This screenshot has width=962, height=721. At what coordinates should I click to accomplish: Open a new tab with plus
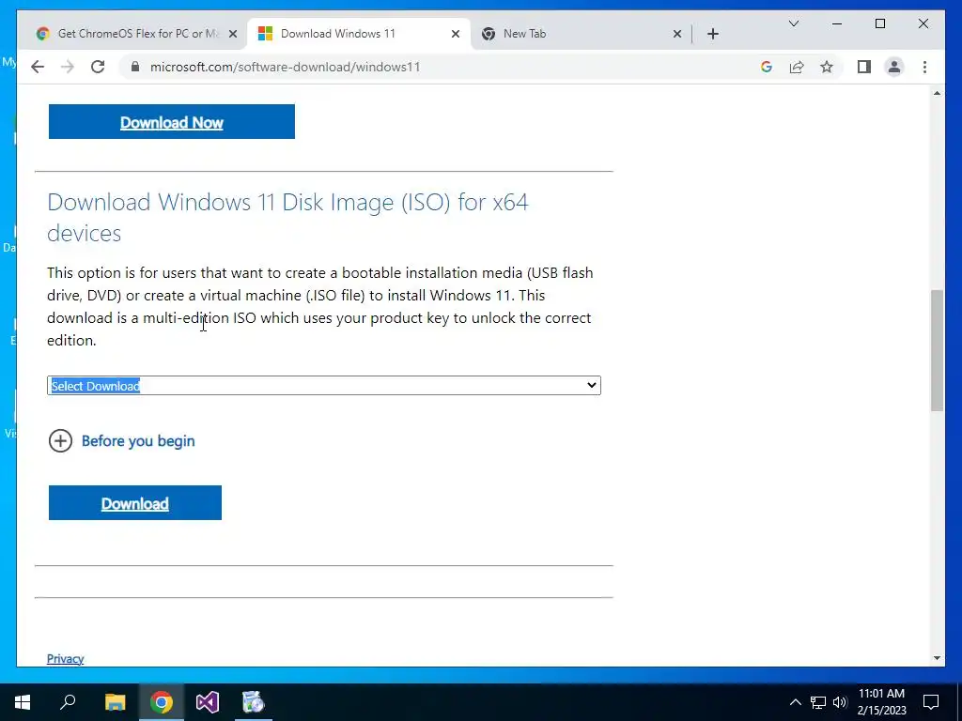coord(712,34)
